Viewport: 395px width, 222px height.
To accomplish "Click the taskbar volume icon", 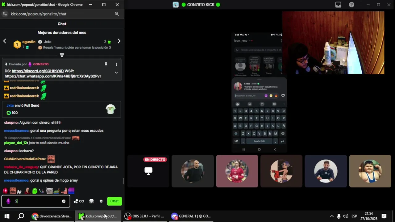I will pyautogui.click(x=346, y=216).
